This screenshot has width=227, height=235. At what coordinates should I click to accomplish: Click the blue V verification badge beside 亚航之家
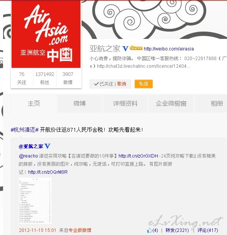[x=125, y=49]
